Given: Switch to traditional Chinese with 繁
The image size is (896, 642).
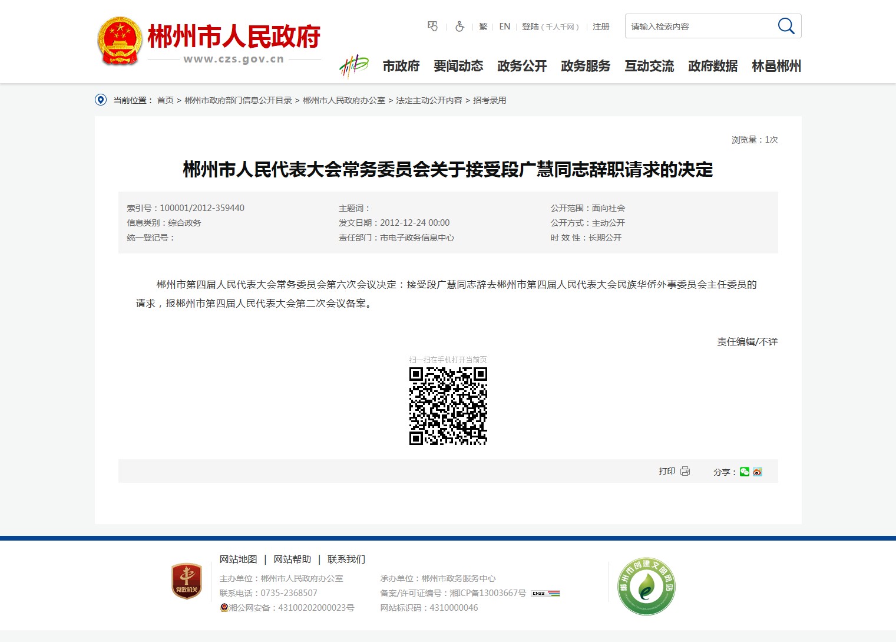Looking at the screenshot, I should click(483, 27).
